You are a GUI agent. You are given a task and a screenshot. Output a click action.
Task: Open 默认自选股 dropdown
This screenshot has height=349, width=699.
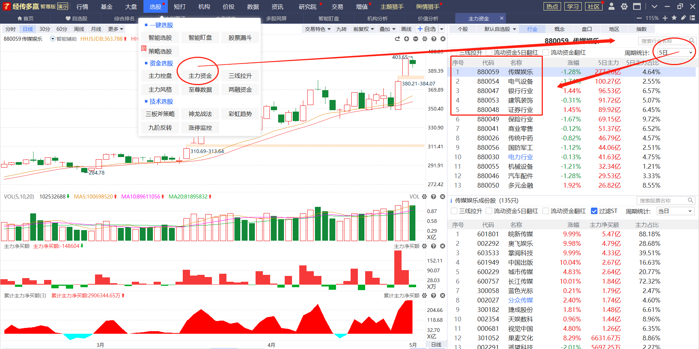coord(500,29)
